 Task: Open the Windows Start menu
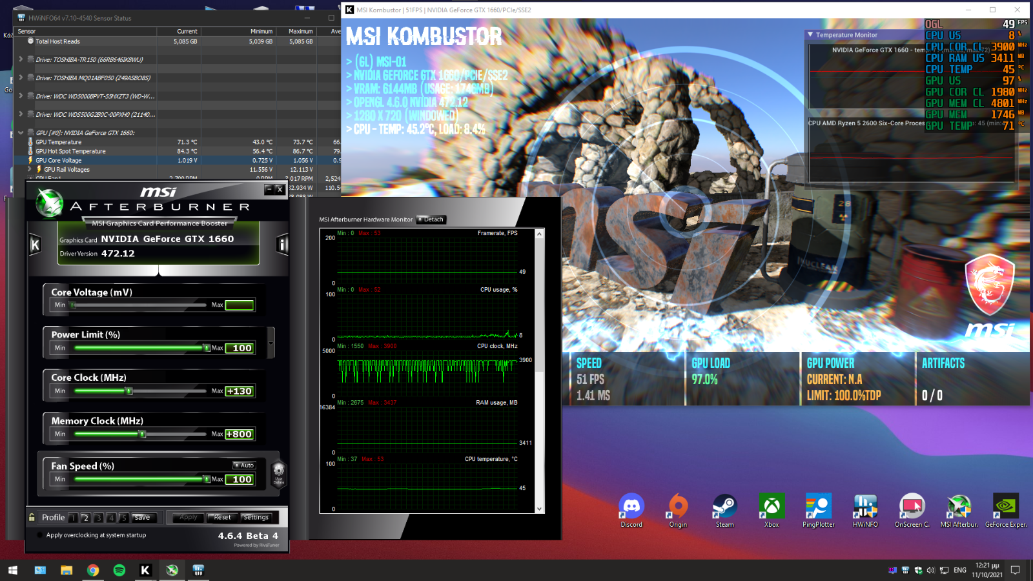[13, 570]
